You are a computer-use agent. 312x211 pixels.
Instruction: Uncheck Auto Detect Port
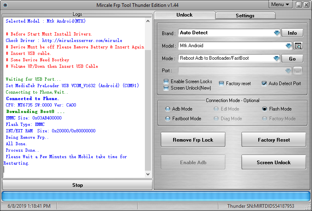[264, 84]
